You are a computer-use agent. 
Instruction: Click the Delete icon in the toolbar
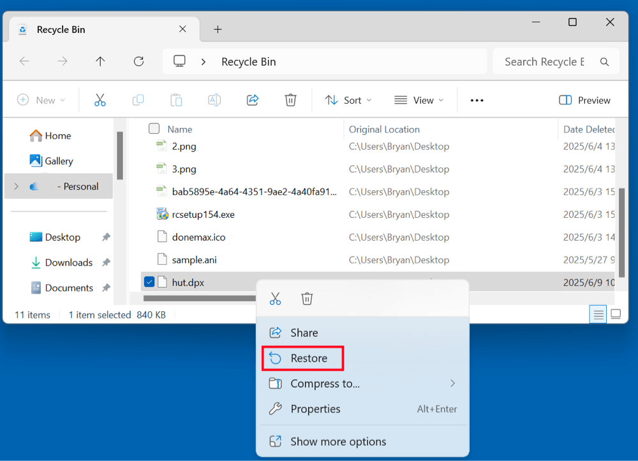[x=290, y=100]
